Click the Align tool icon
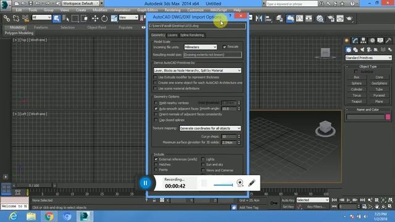Viewport: 395px width, 222px height. pos(268,18)
